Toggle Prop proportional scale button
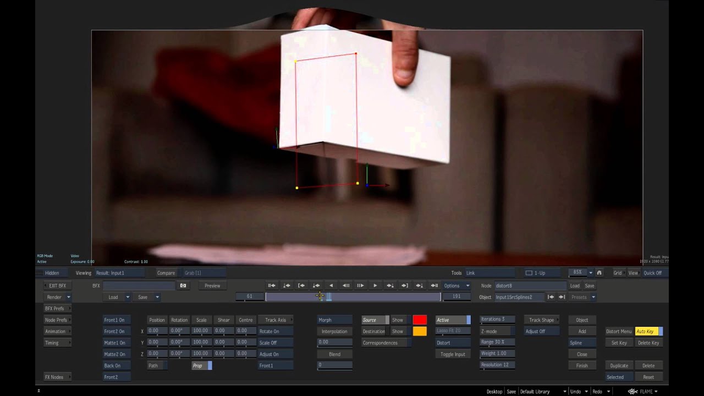 click(201, 366)
